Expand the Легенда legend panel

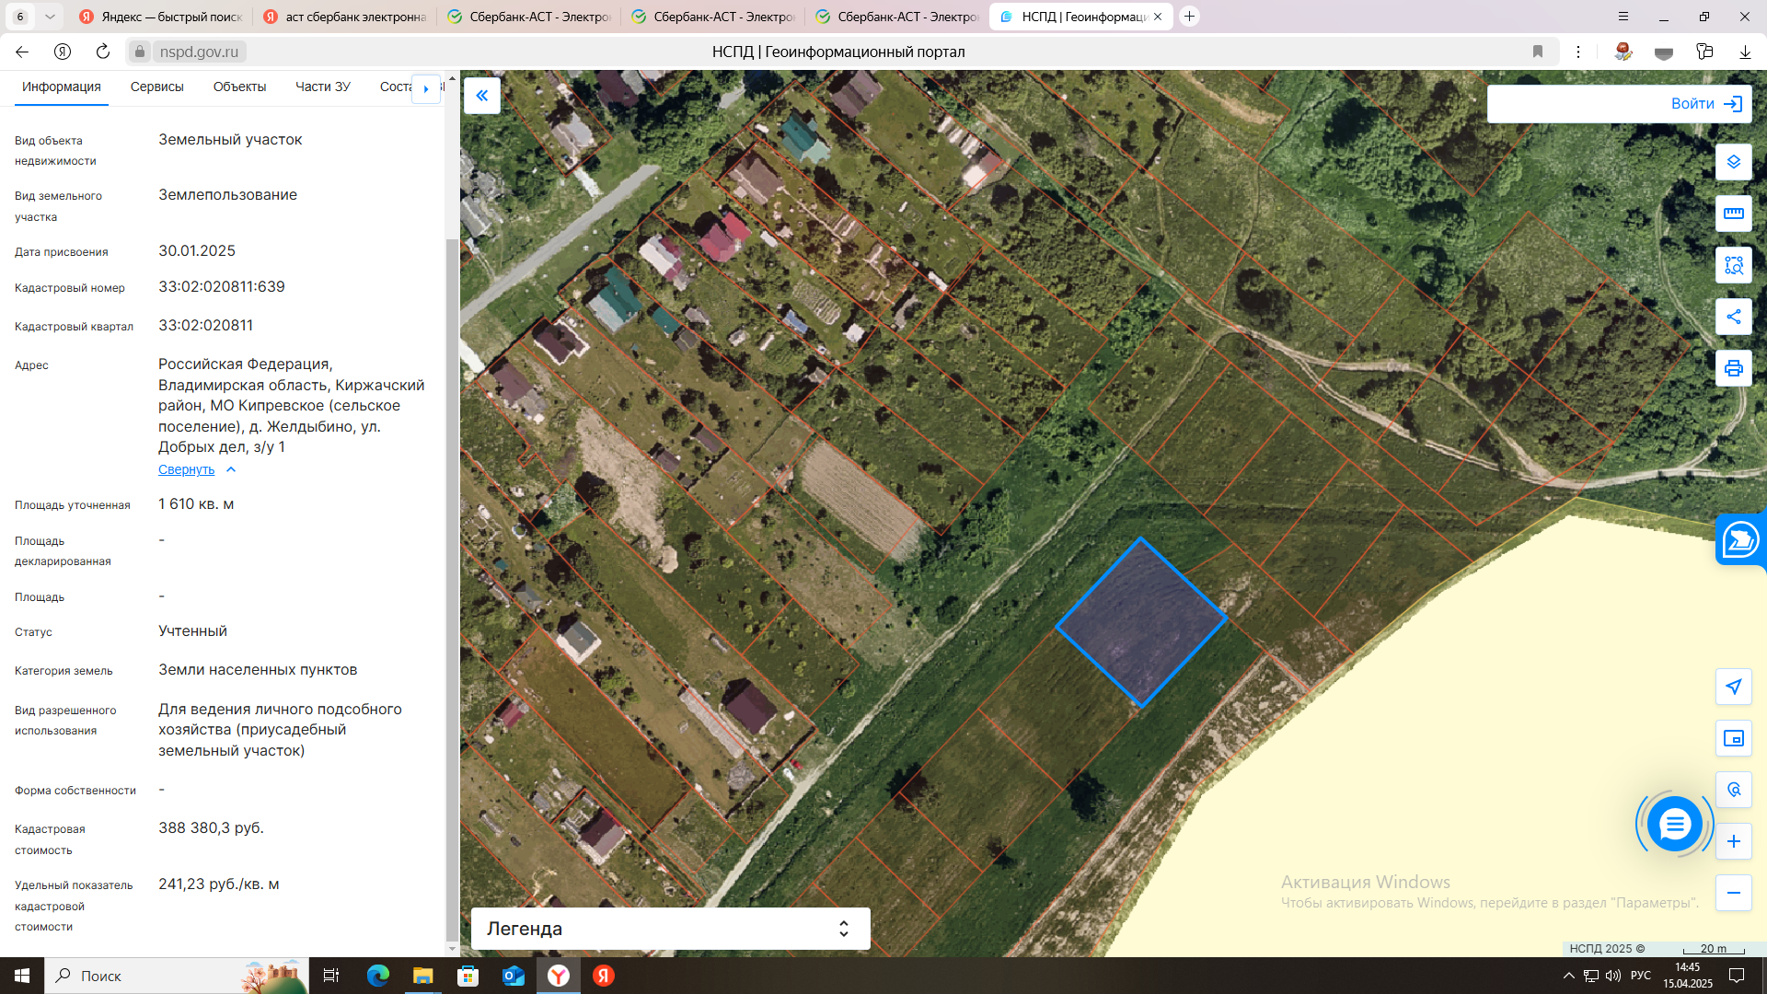670,929
